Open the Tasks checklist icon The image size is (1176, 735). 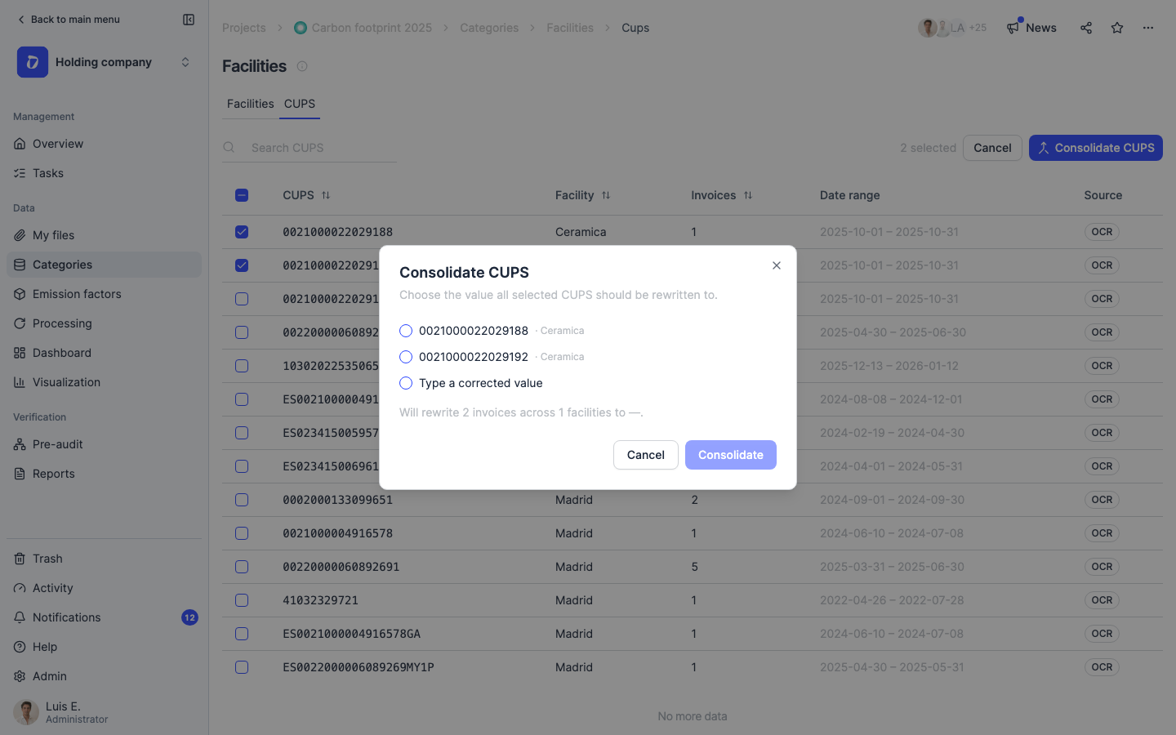pos(20,173)
